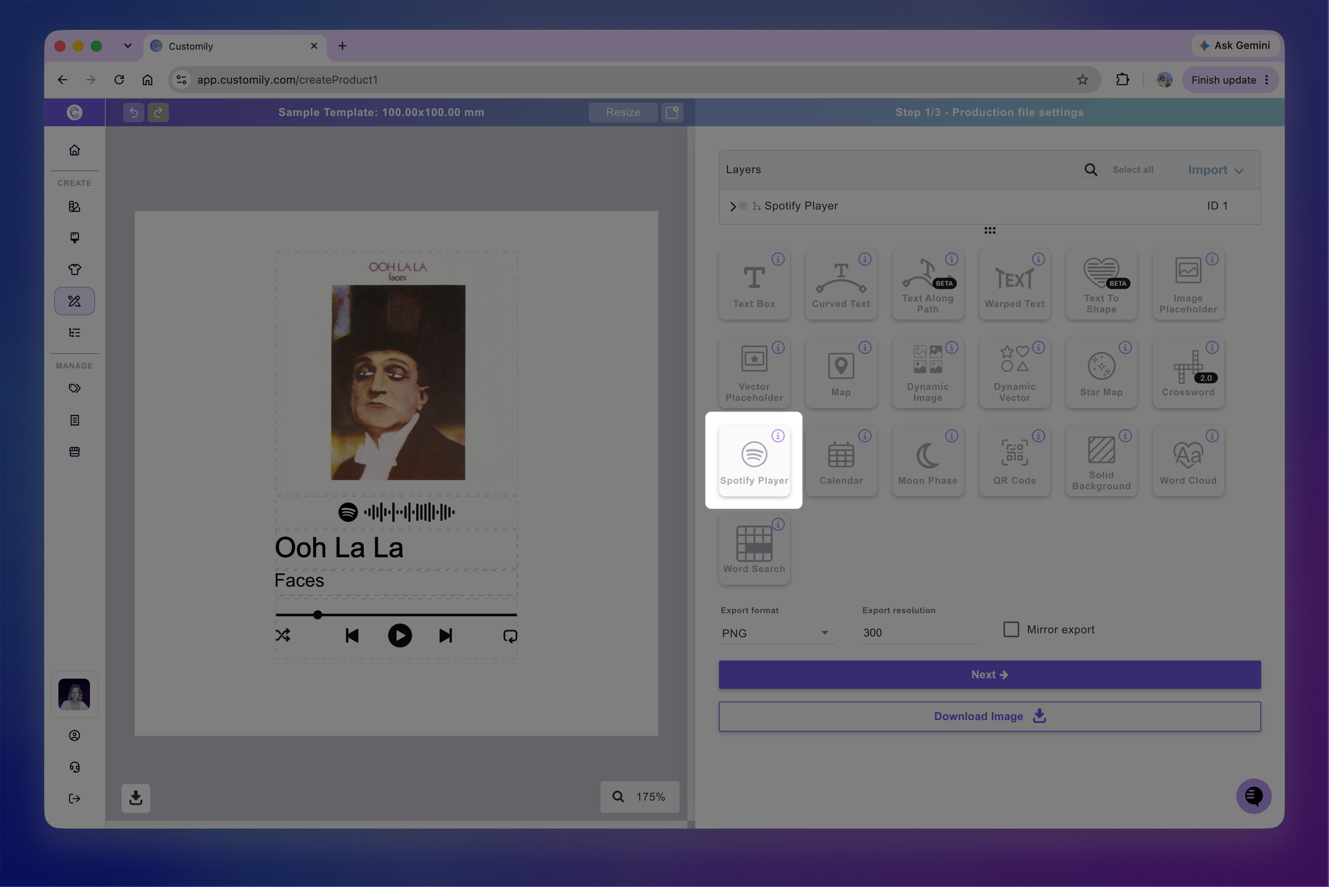
Task: Select the 'Faces' artist text
Action: click(x=299, y=580)
